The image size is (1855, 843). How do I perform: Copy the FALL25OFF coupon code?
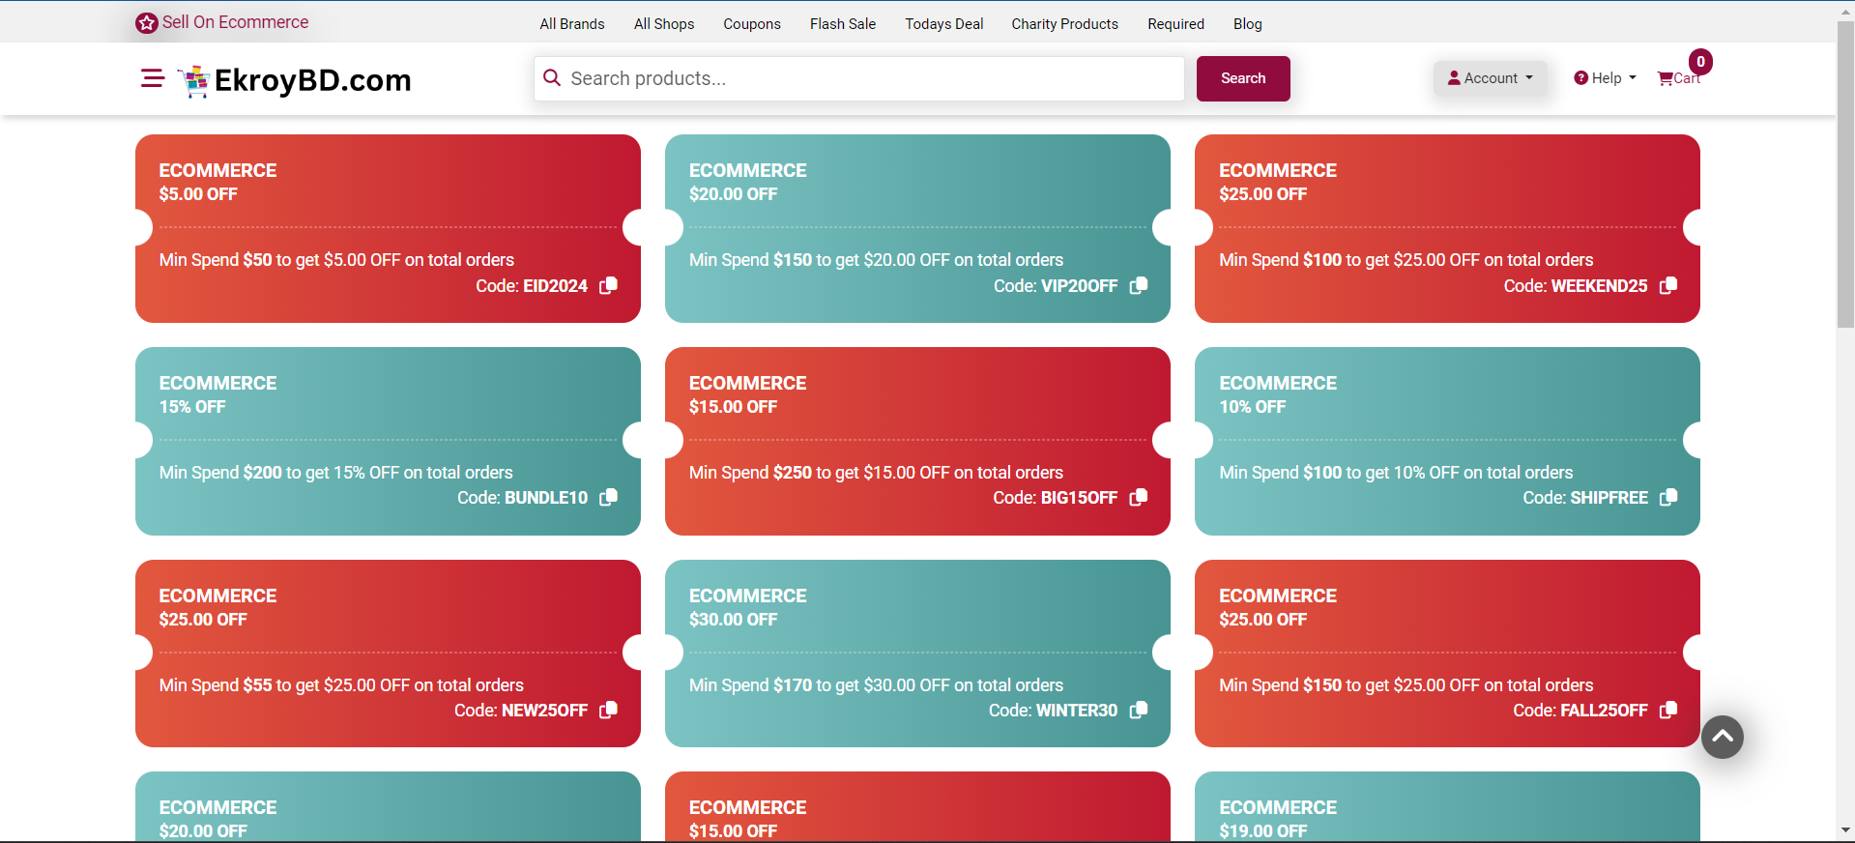[1668, 710]
